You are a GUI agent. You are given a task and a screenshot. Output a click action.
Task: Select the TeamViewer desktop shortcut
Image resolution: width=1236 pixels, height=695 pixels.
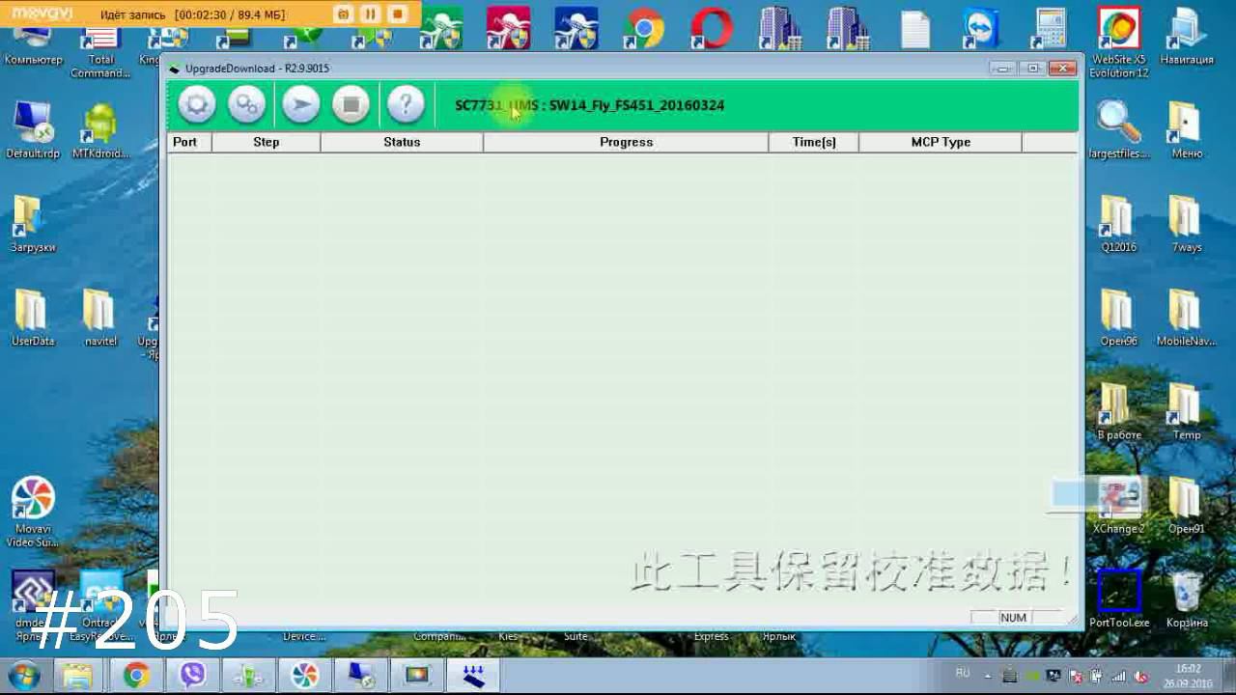[x=982, y=28]
